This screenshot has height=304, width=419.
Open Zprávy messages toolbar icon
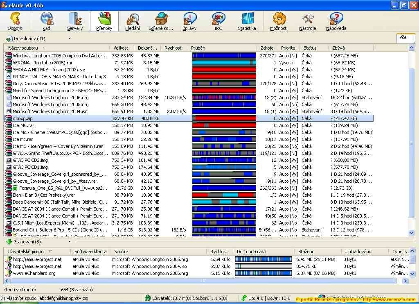point(189,21)
